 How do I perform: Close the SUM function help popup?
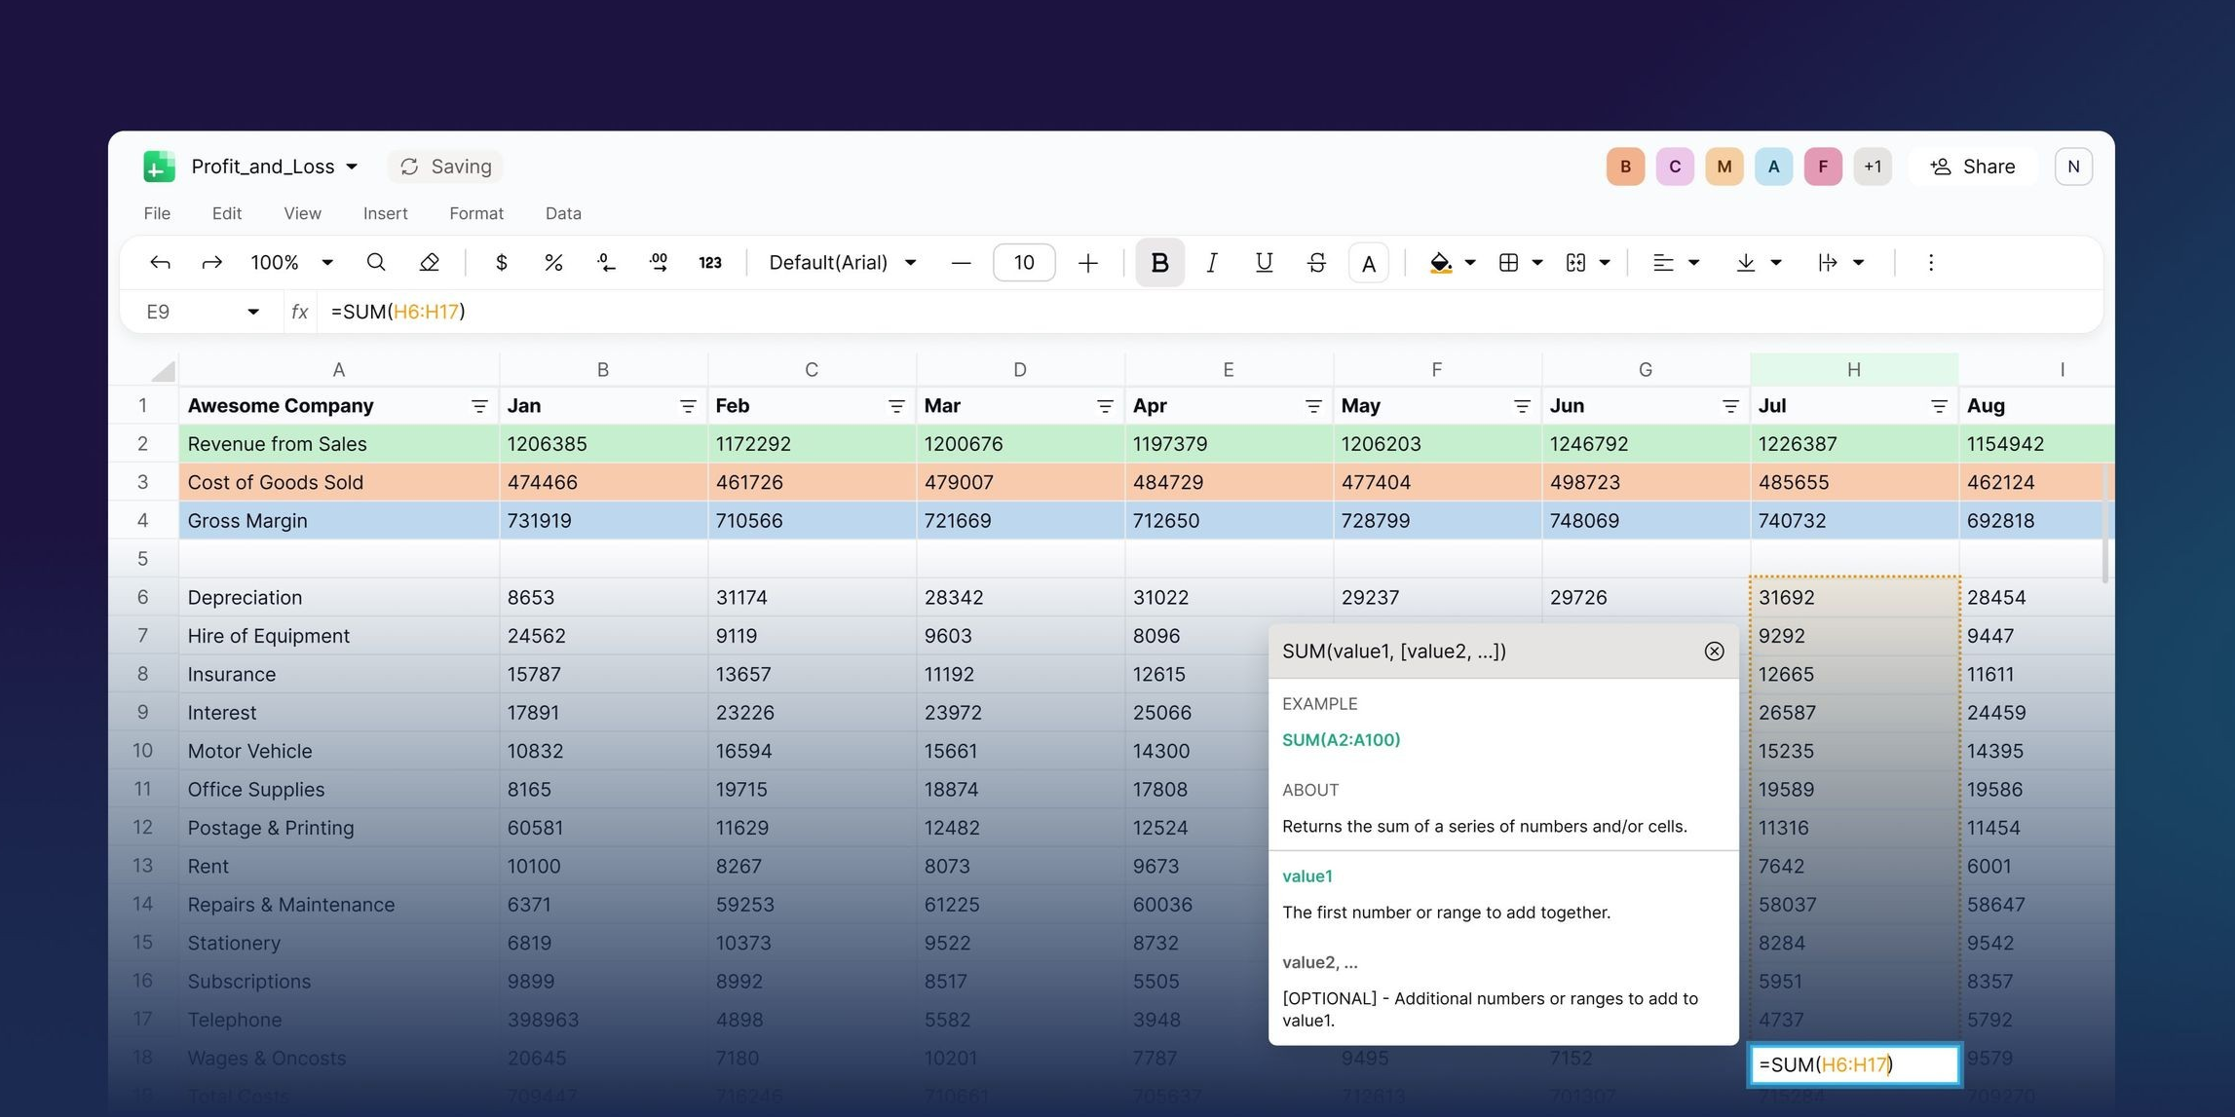1714,652
